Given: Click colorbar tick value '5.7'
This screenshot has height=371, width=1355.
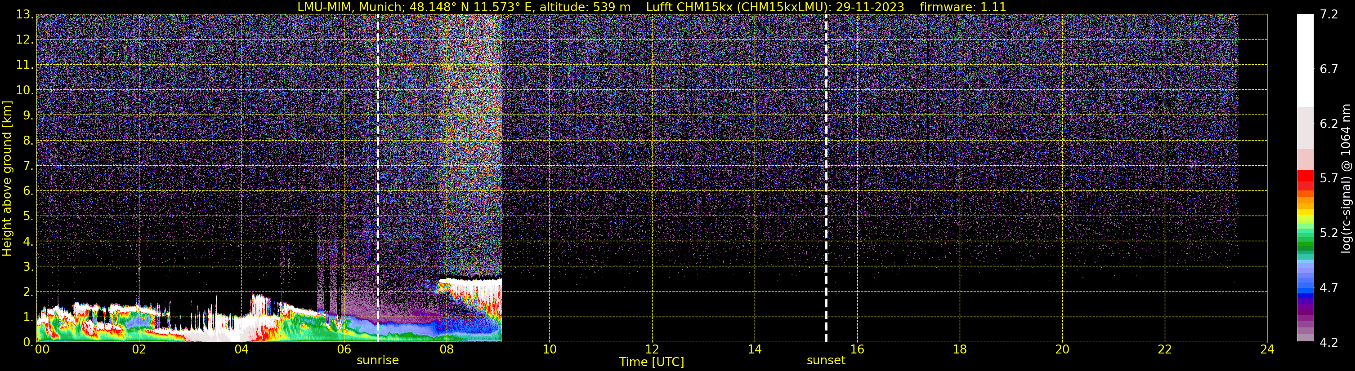Looking at the screenshot, I should coord(1329,178).
